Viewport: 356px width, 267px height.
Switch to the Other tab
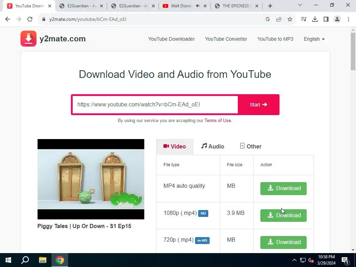pyautogui.click(x=251, y=146)
